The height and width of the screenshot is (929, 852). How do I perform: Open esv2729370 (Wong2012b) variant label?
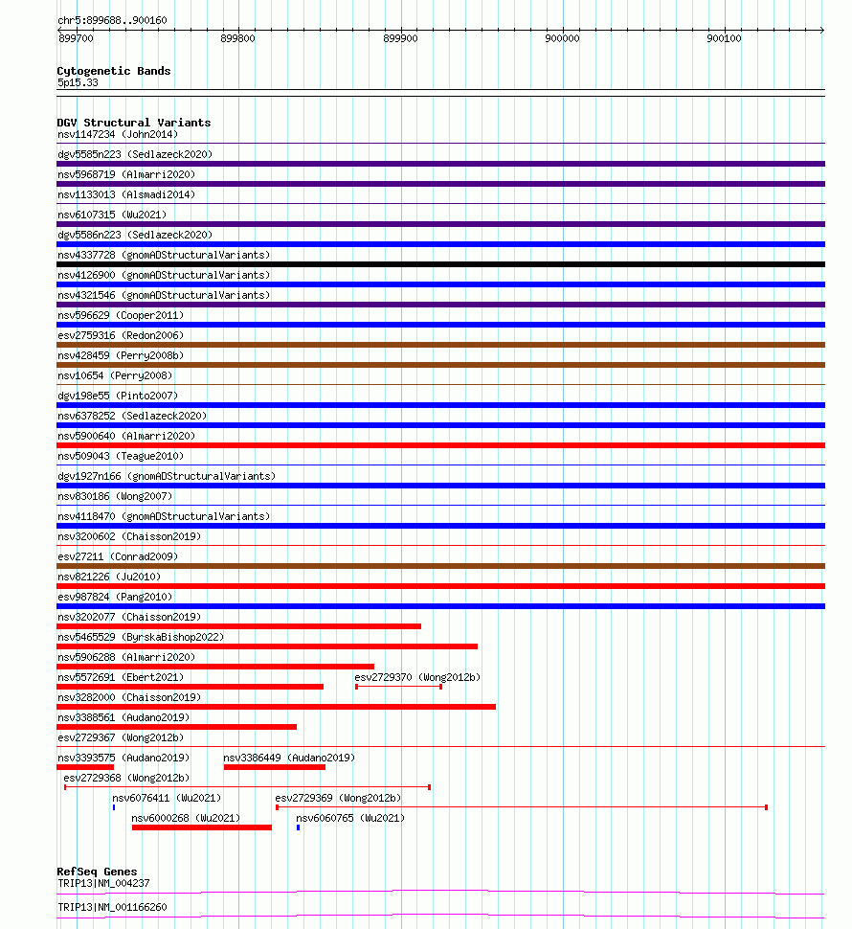(x=417, y=678)
